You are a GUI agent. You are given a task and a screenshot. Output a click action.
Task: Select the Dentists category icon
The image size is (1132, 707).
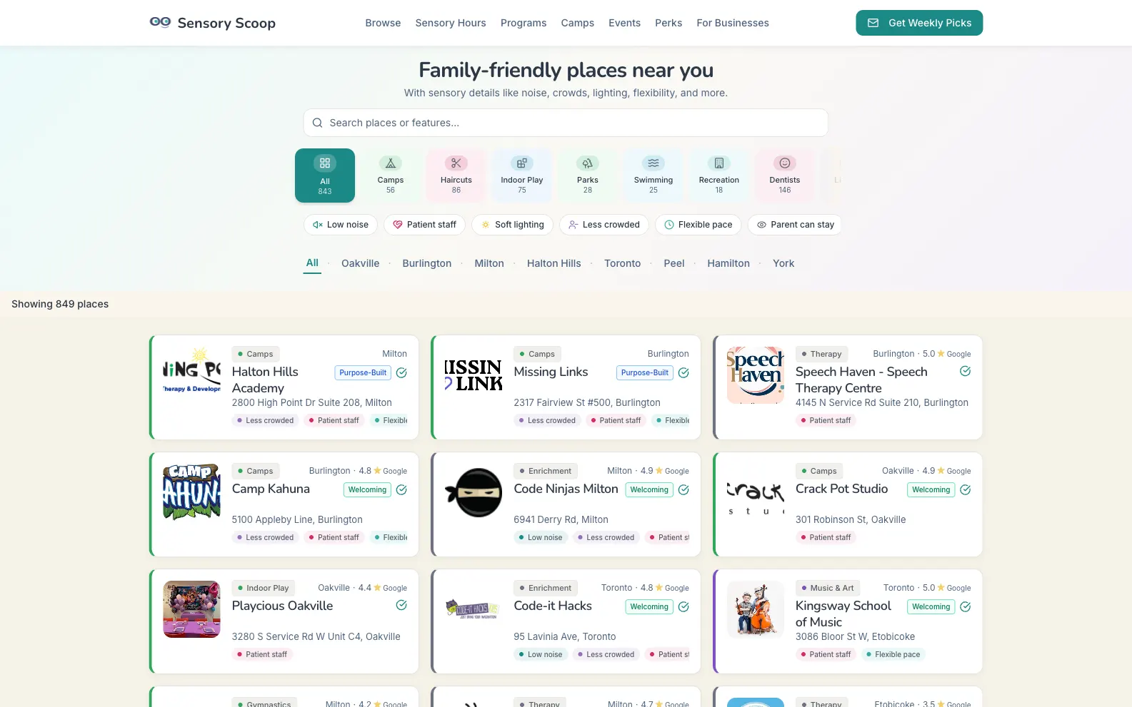point(785,163)
